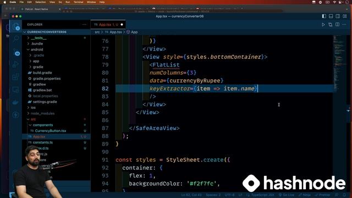Viewport: 352px width, 198px height.
Task: Click unsaved dot on App.tsx tab
Action: [122, 24]
